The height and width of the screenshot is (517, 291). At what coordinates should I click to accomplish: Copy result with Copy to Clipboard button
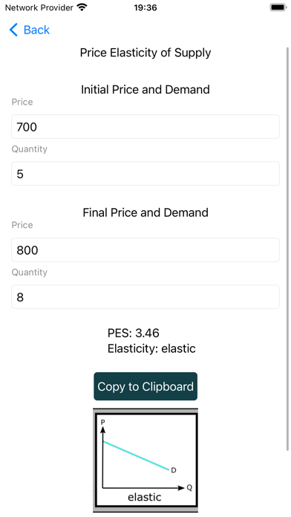coord(145,386)
